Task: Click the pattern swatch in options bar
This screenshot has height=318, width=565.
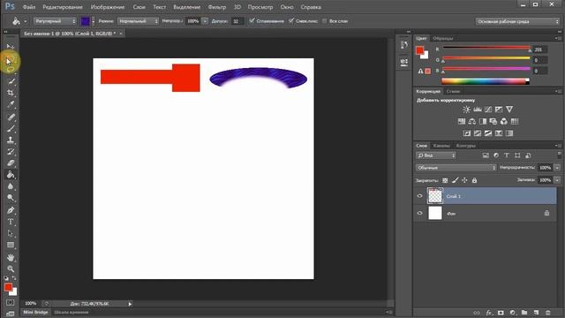Action: point(86,21)
